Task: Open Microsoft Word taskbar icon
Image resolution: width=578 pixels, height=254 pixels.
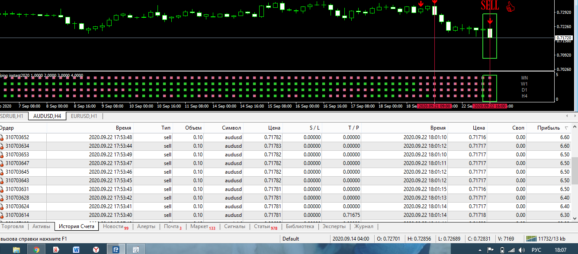Action: [x=76, y=249]
